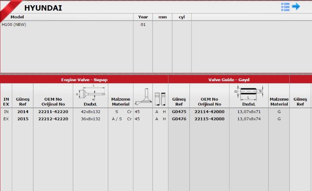
Task: Click engine valve OEM No header
Action: (53, 101)
